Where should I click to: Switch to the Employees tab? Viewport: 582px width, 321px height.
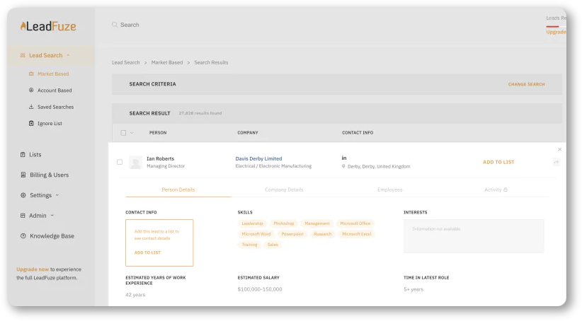(389, 189)
